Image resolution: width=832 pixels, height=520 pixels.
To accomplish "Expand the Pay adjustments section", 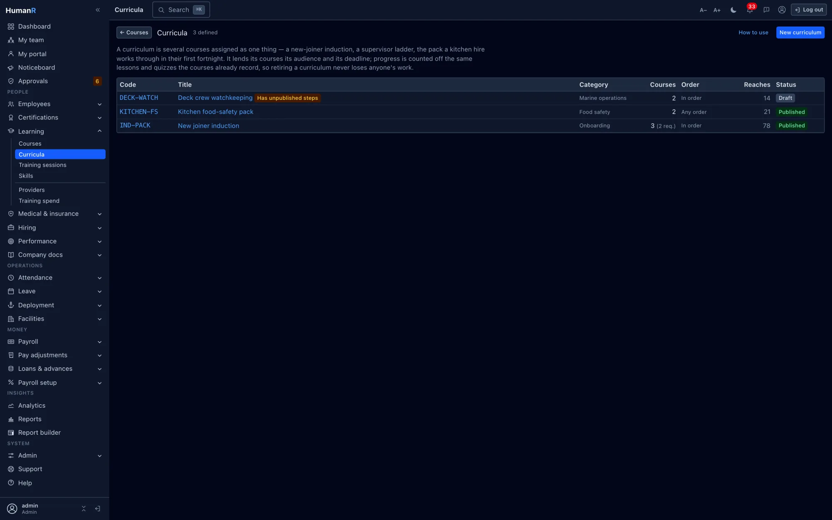I will [54, 355].
